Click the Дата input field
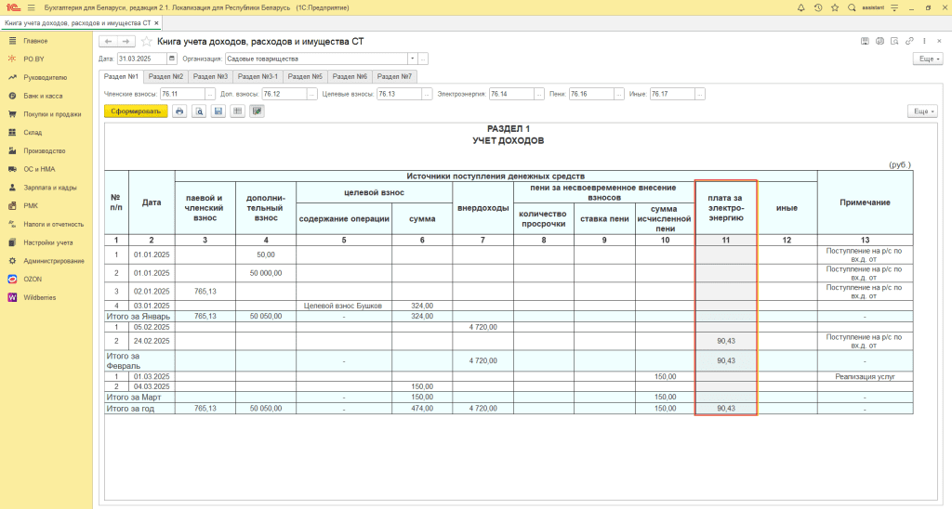Screen dimensions: 952x509 point(142,59)
